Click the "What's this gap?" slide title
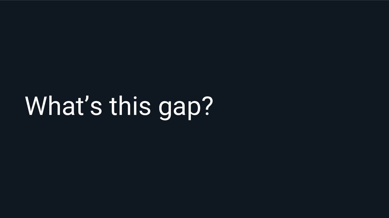This screenshot has width=389, height=218. point(118,106)
